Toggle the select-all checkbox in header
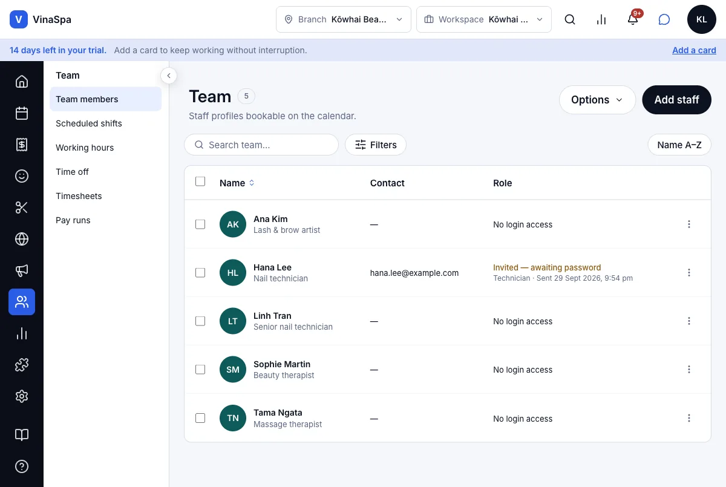The width and height of the screenshot is (726, 487). (200, 181)
